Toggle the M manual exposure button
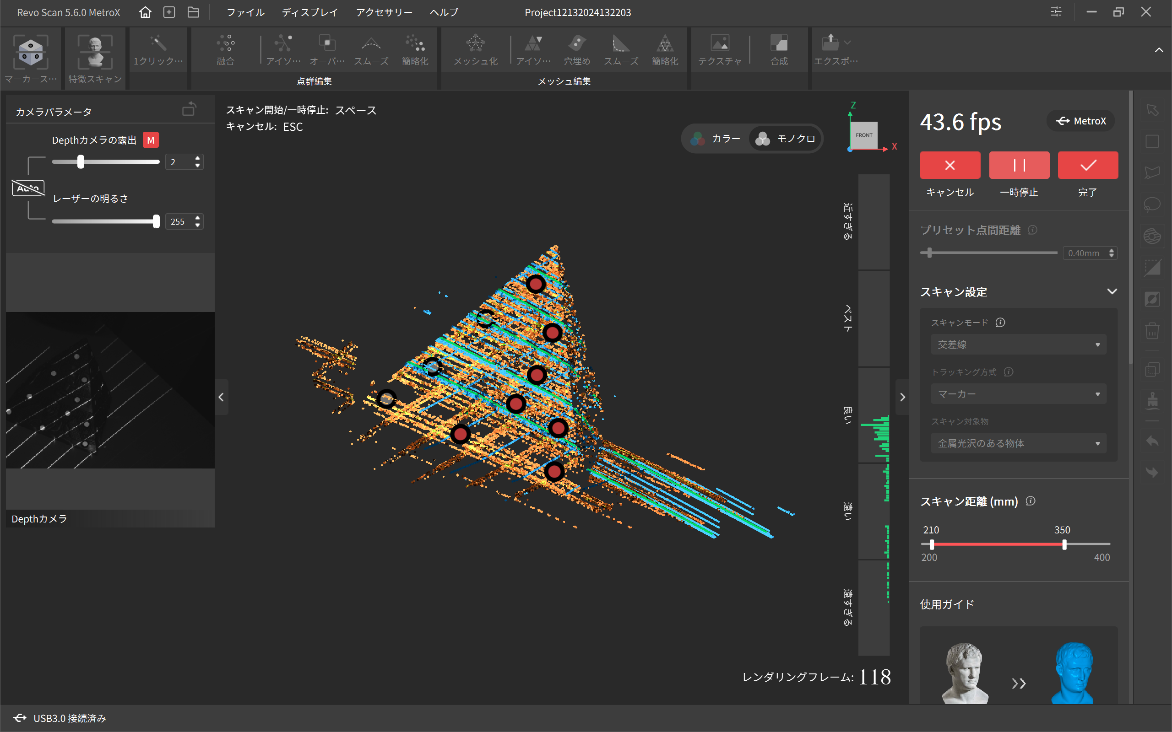 (x=151, y=140)
